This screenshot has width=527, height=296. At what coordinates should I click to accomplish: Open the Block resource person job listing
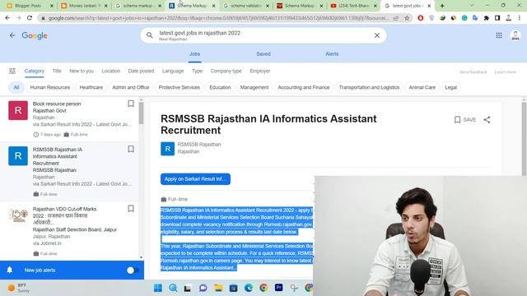point(69,118)
